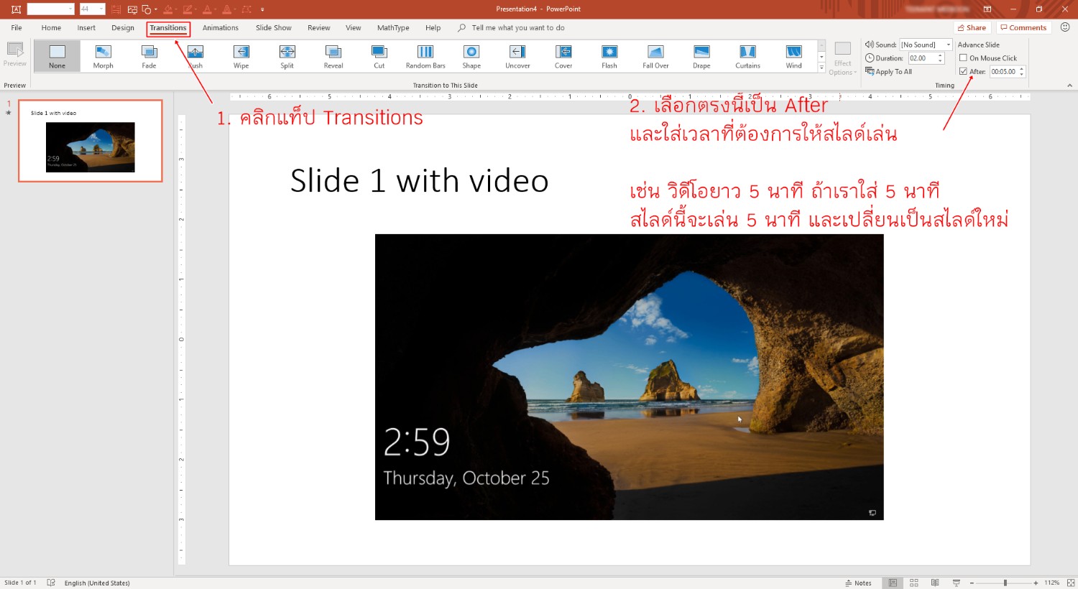Viewport: 1078px width, 589px height.
Task: Click the Duration value field
Action: click(922, 58)
